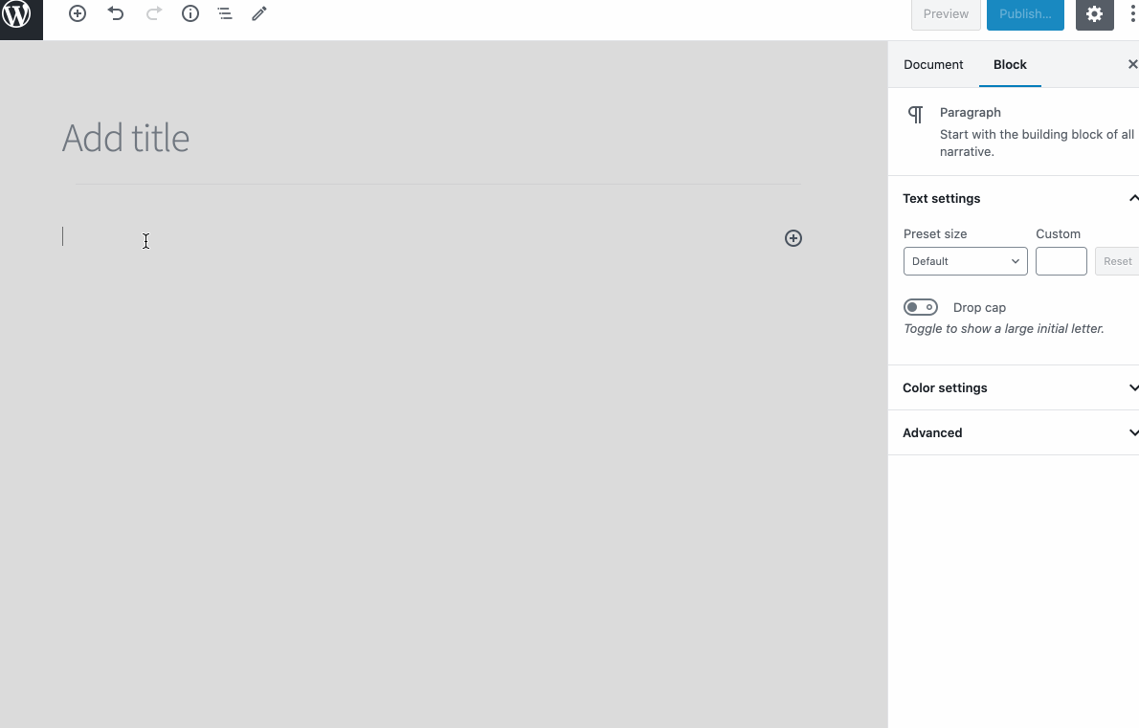The width and height of the screenshot is (1139, 728).
Task: Click the Add title field
Action: point(432,138)
